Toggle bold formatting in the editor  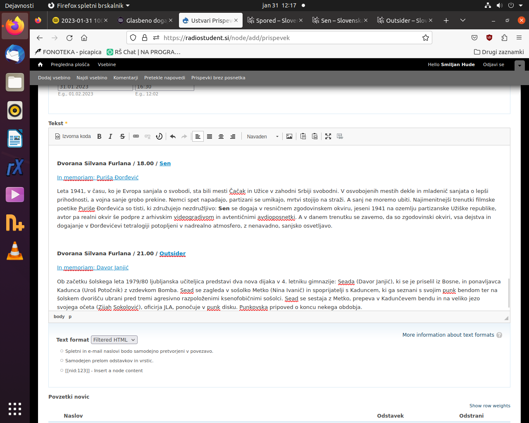(99, 136)
